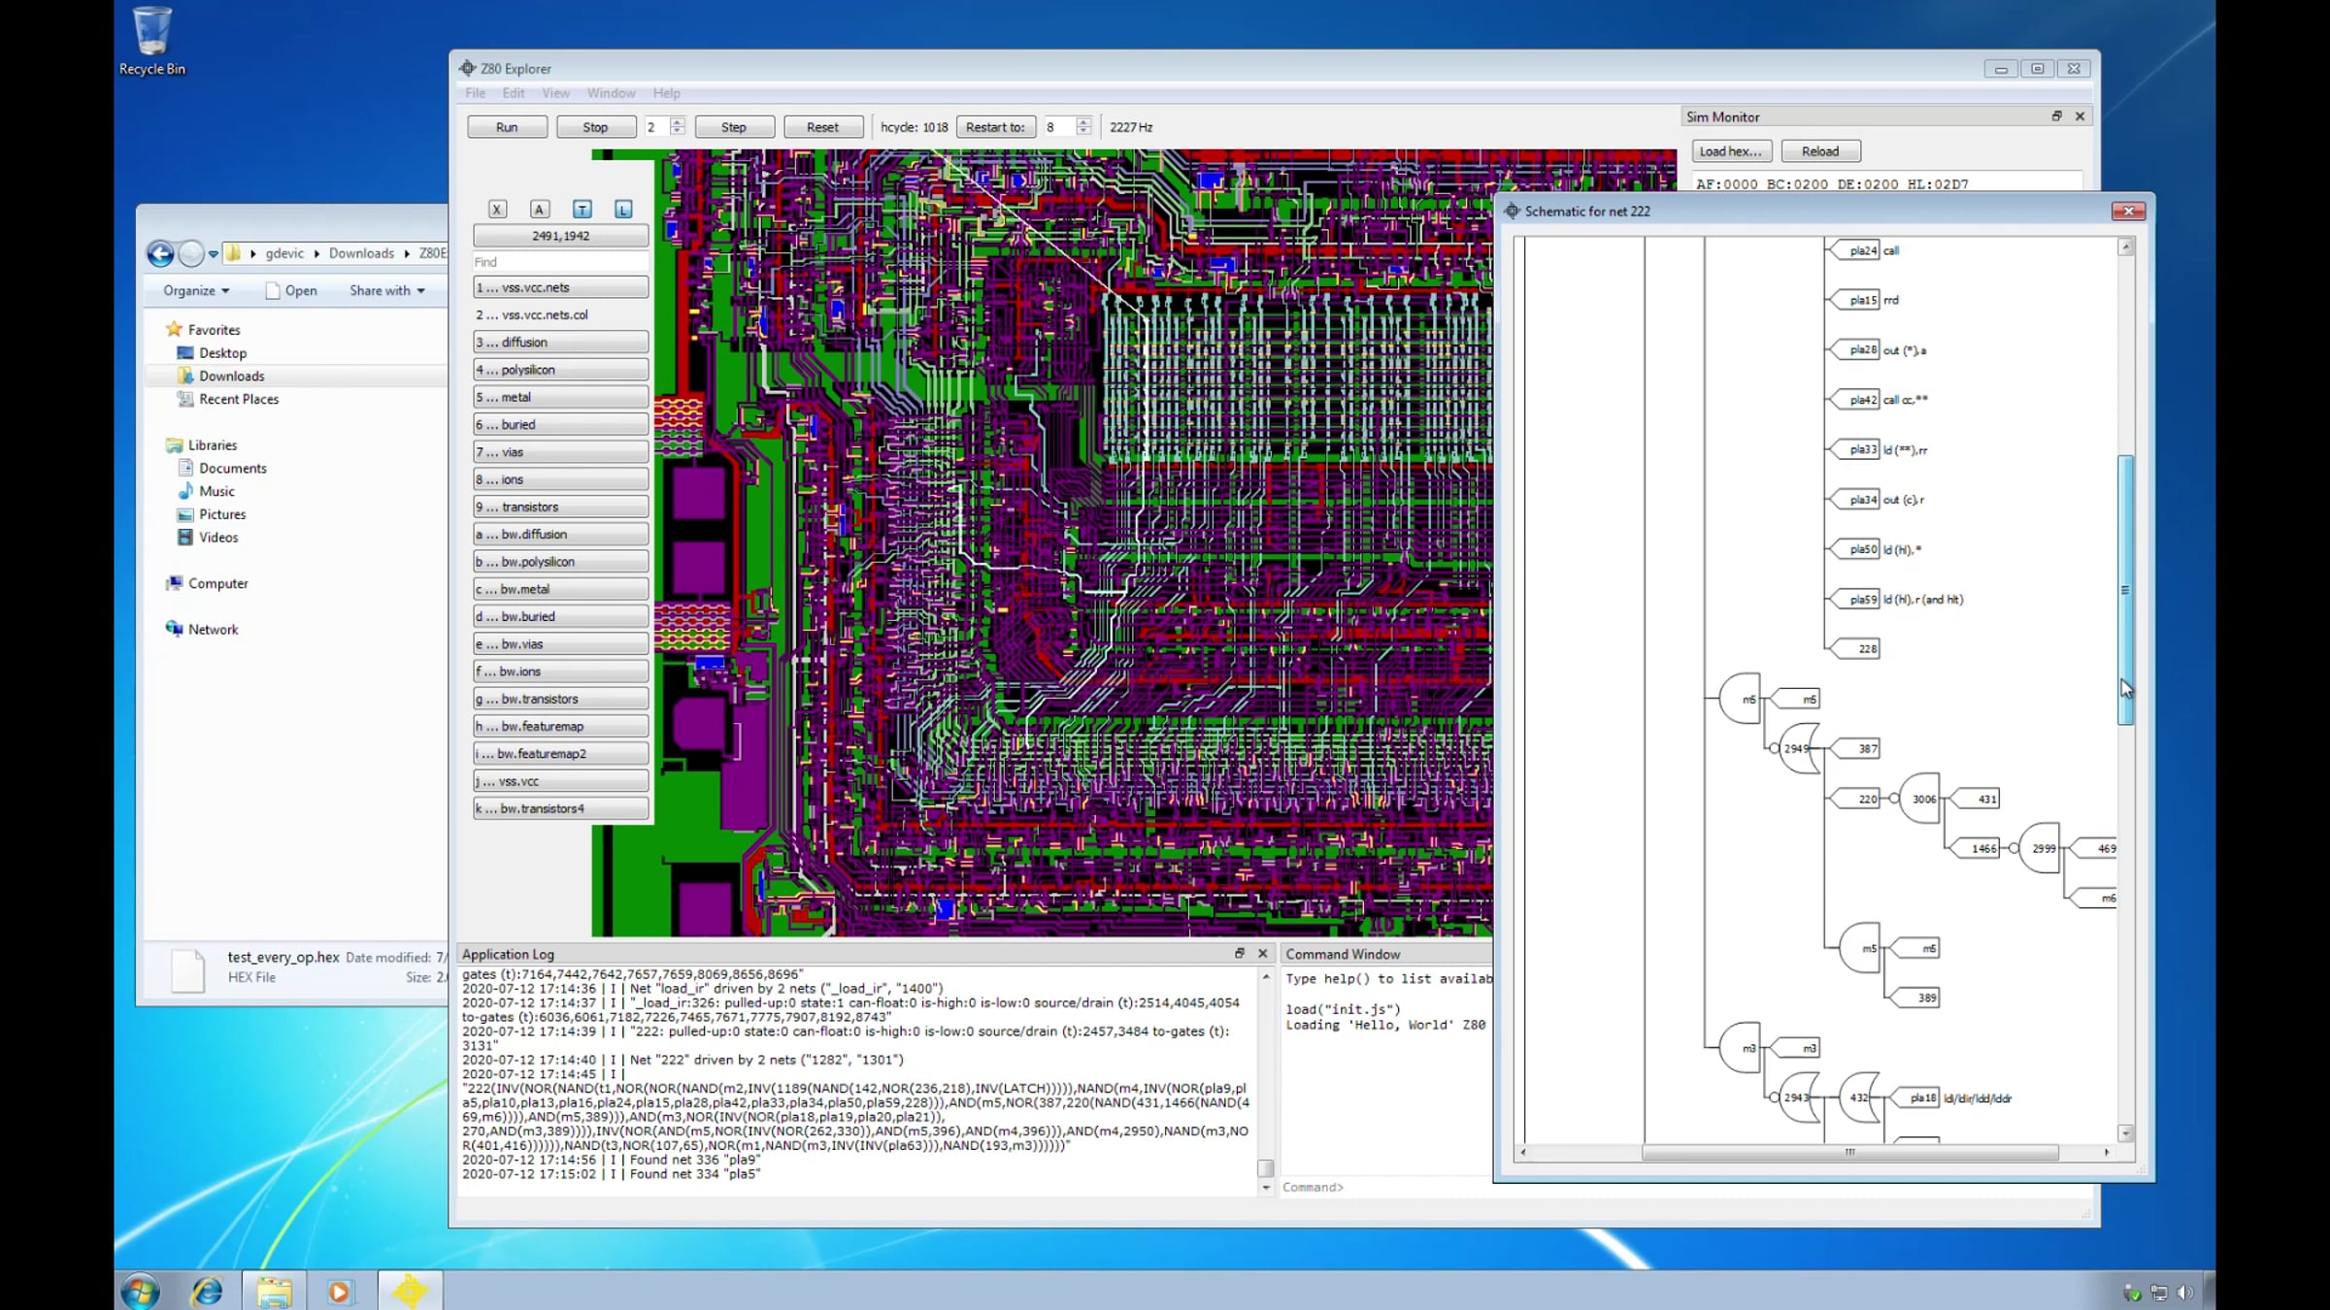Open Desktop in the Explorer sidebar
The width and height of the screenshot is (2330, 1310).
click(x=222, y=353)
